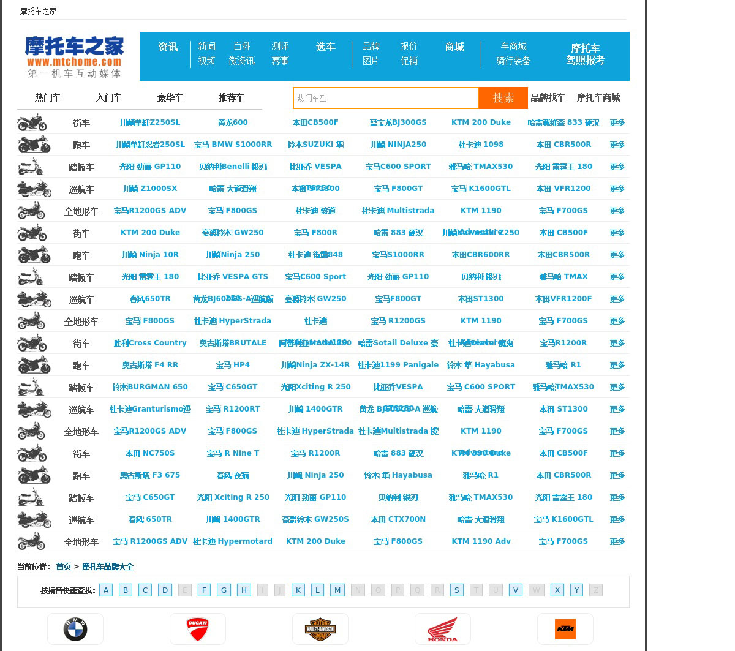Open 测评 in the navigation bar

tap(280, 46)
